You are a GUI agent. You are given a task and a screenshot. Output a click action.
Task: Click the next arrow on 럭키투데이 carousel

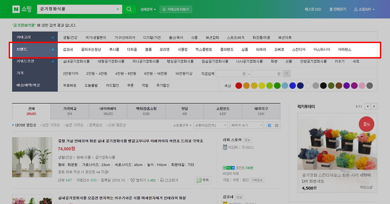coord(374,106)
